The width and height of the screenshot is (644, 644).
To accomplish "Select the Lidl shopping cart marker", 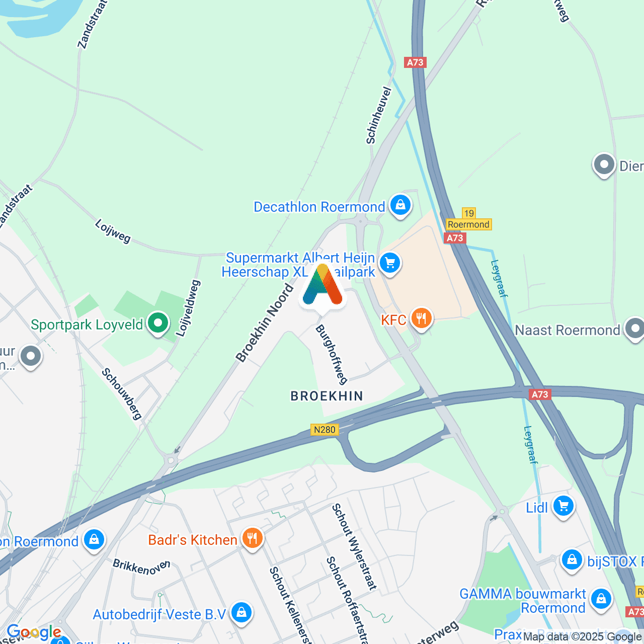I will (563, 507).
